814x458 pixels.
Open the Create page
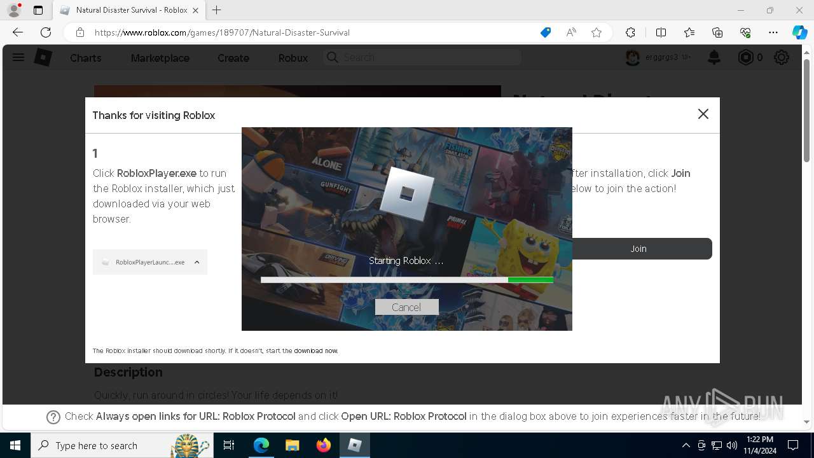coord(233,58)
